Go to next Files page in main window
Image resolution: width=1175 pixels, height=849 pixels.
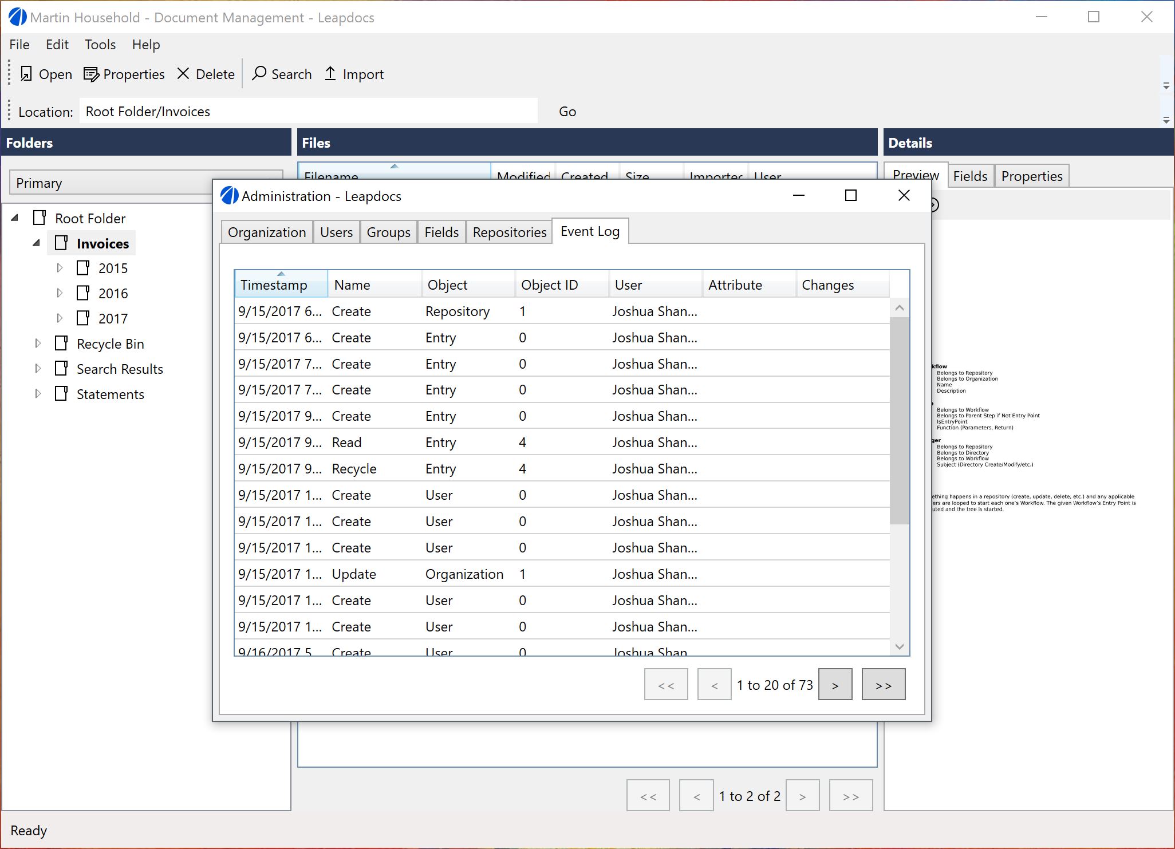[802, 795]
